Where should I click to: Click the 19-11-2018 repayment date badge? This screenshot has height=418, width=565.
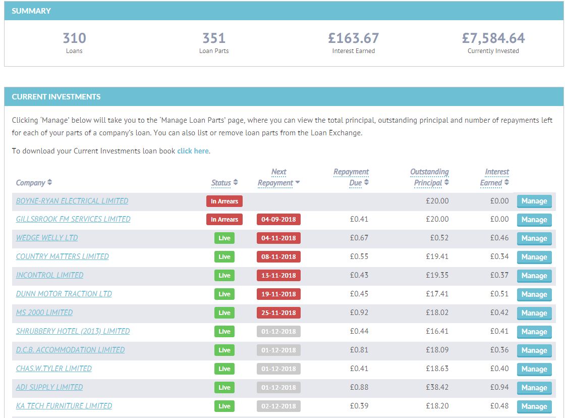pos(278,294)
